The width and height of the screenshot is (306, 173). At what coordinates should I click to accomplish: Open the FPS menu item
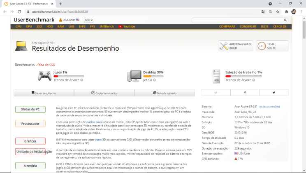pyautogui.click(x=93, y=27)
